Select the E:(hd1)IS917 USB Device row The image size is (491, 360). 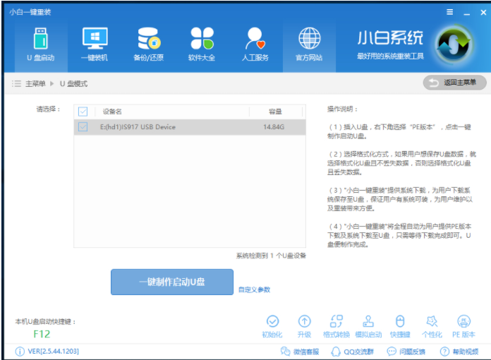tap(190, 127)
